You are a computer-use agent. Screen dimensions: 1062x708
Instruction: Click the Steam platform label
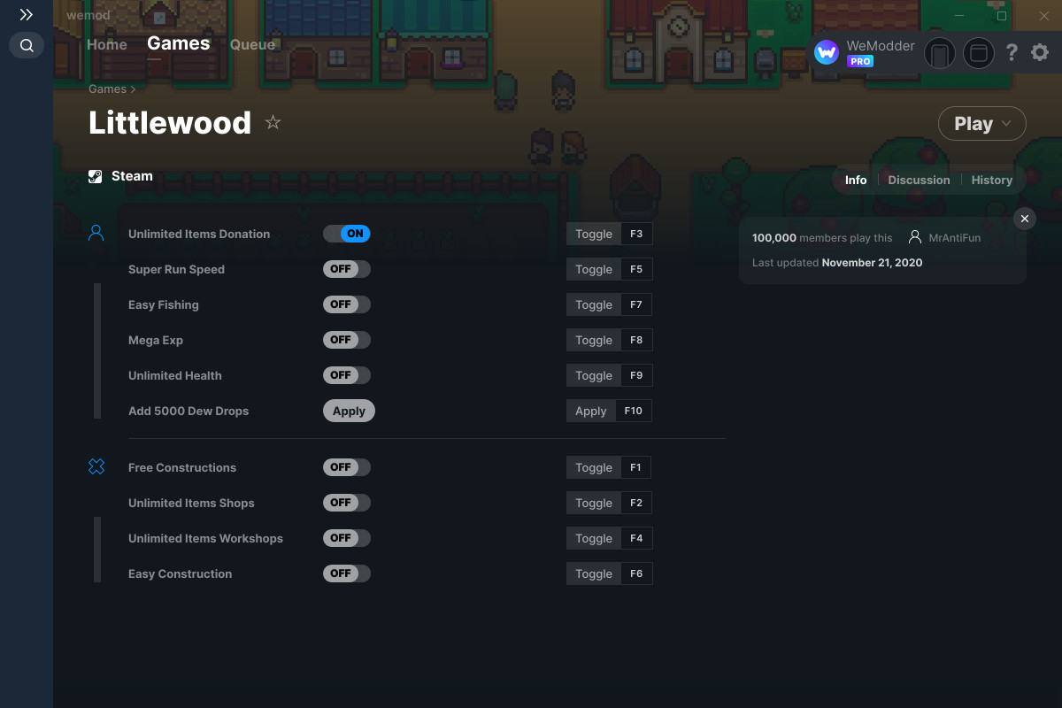pos(132,176)
